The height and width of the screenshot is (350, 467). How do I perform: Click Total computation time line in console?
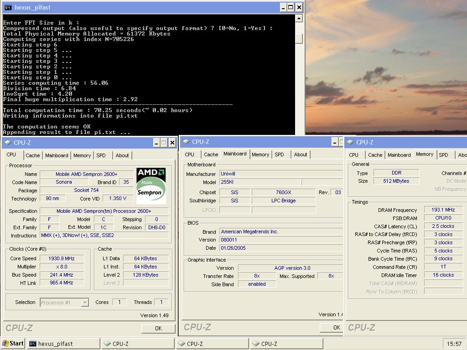point(98,110)
